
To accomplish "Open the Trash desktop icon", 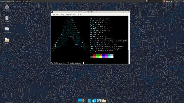I will point(7,18).
